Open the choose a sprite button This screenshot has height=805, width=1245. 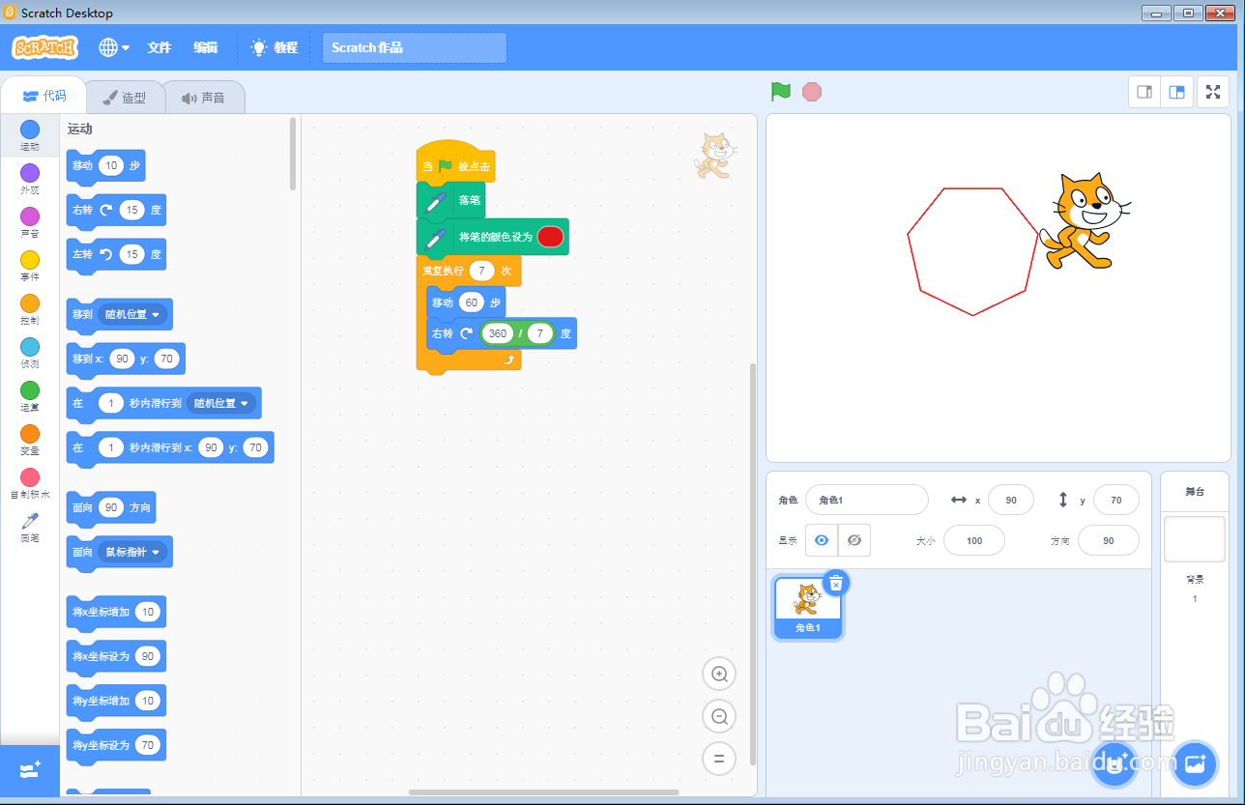tap(1115, 764)
